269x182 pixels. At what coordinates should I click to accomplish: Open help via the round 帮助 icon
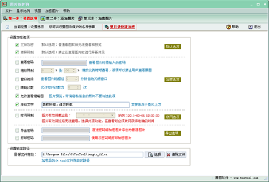point(228,27)
